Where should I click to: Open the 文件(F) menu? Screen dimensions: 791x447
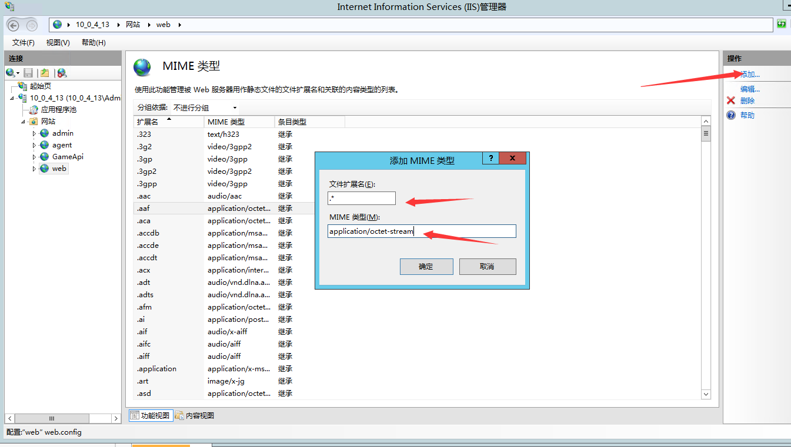tap(24, 43)
